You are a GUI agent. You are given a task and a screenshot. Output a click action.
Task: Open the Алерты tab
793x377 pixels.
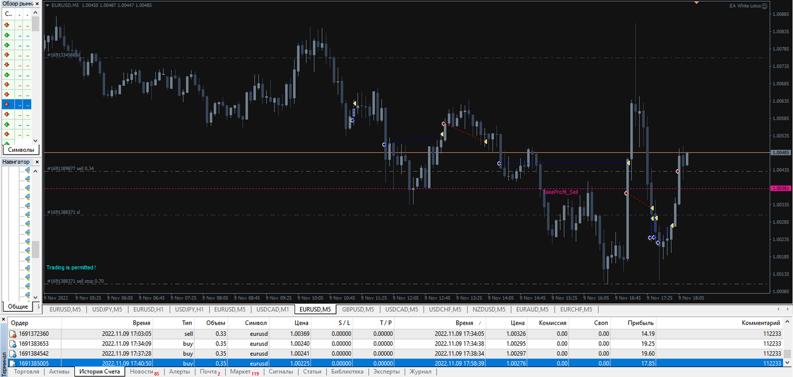(180, 371)
